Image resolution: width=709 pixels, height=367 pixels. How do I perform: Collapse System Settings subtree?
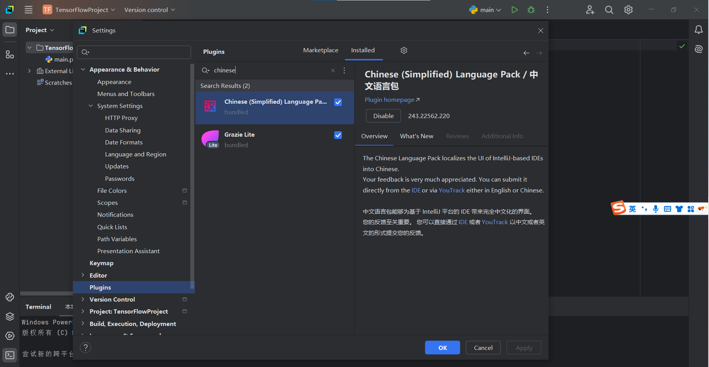(x=91, y=106)
